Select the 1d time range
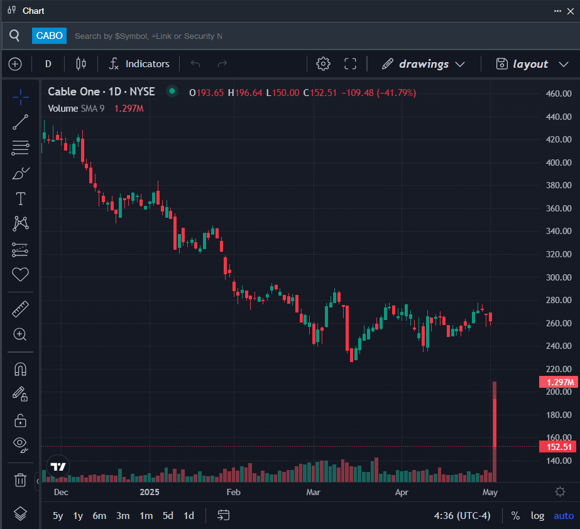 pos(189,515)
